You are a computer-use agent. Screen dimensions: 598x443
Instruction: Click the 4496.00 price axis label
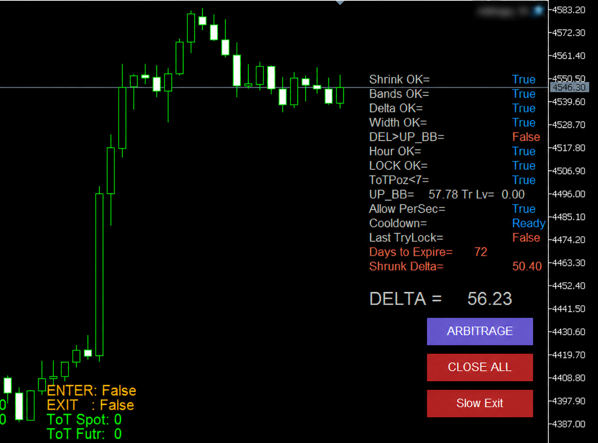click(569, 194)
